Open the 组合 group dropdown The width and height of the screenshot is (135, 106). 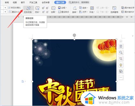pyautogui.click(x=83, y=8)
